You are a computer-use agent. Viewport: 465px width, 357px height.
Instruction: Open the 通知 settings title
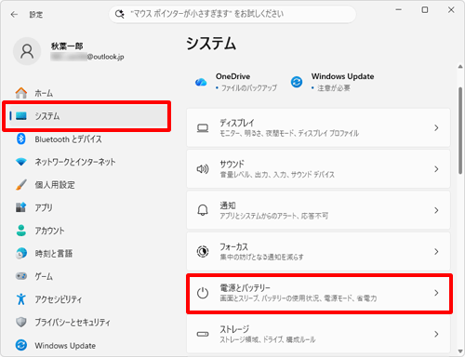click(228, 205)
